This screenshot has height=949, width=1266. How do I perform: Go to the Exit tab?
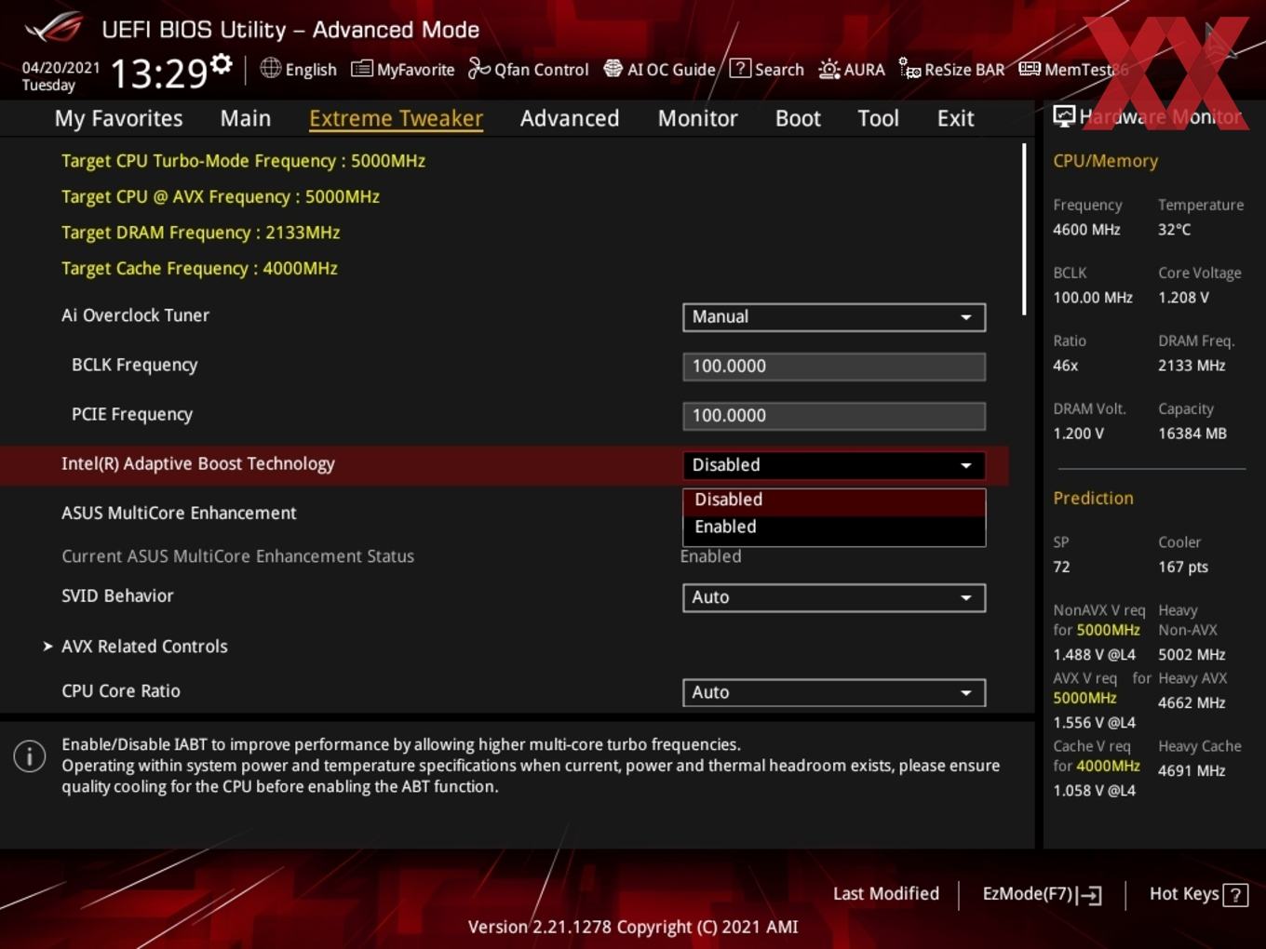(955, 118)
